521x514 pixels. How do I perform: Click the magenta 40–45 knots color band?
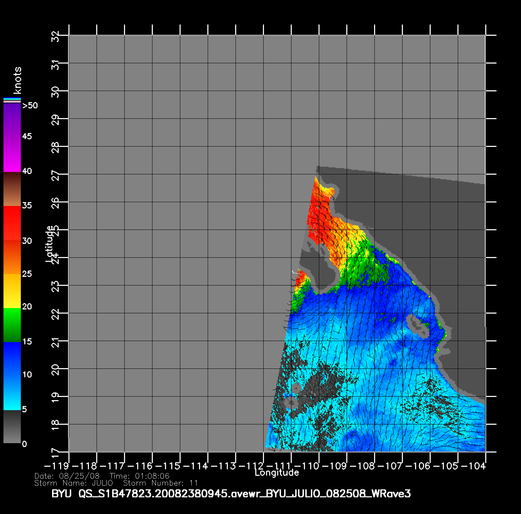[x=12, y=154]
